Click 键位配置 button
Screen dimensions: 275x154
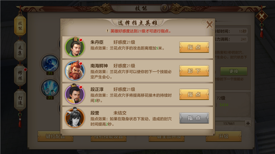click(55, 137)
